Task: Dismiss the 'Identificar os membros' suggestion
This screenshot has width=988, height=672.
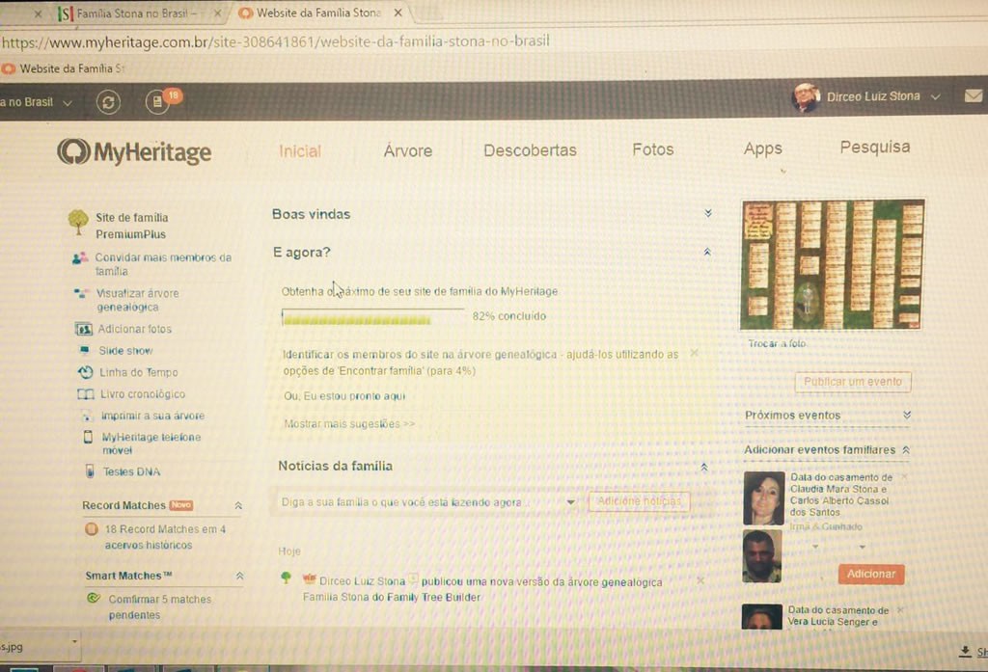Action: point(694,353)
